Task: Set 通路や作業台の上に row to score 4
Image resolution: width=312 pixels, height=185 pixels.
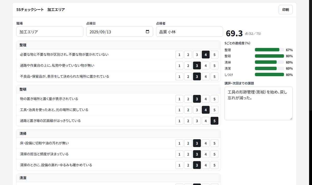Action: click(205, 66)
